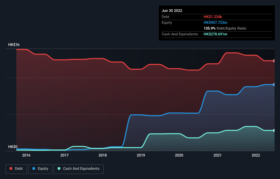Click the HK$907.723m equity value
280x179 pixels.
point(215,22)
